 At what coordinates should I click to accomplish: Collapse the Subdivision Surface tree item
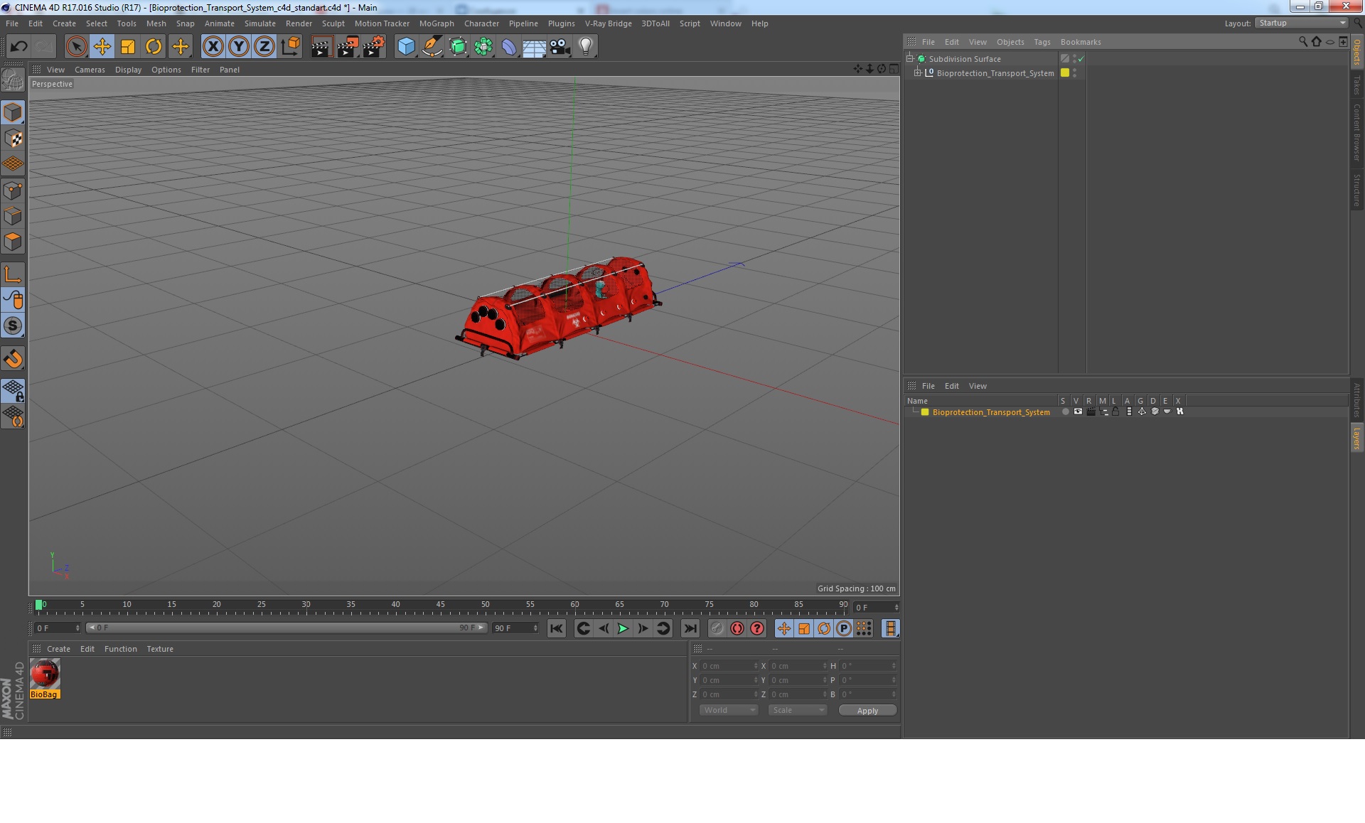(x=909, y=58)
